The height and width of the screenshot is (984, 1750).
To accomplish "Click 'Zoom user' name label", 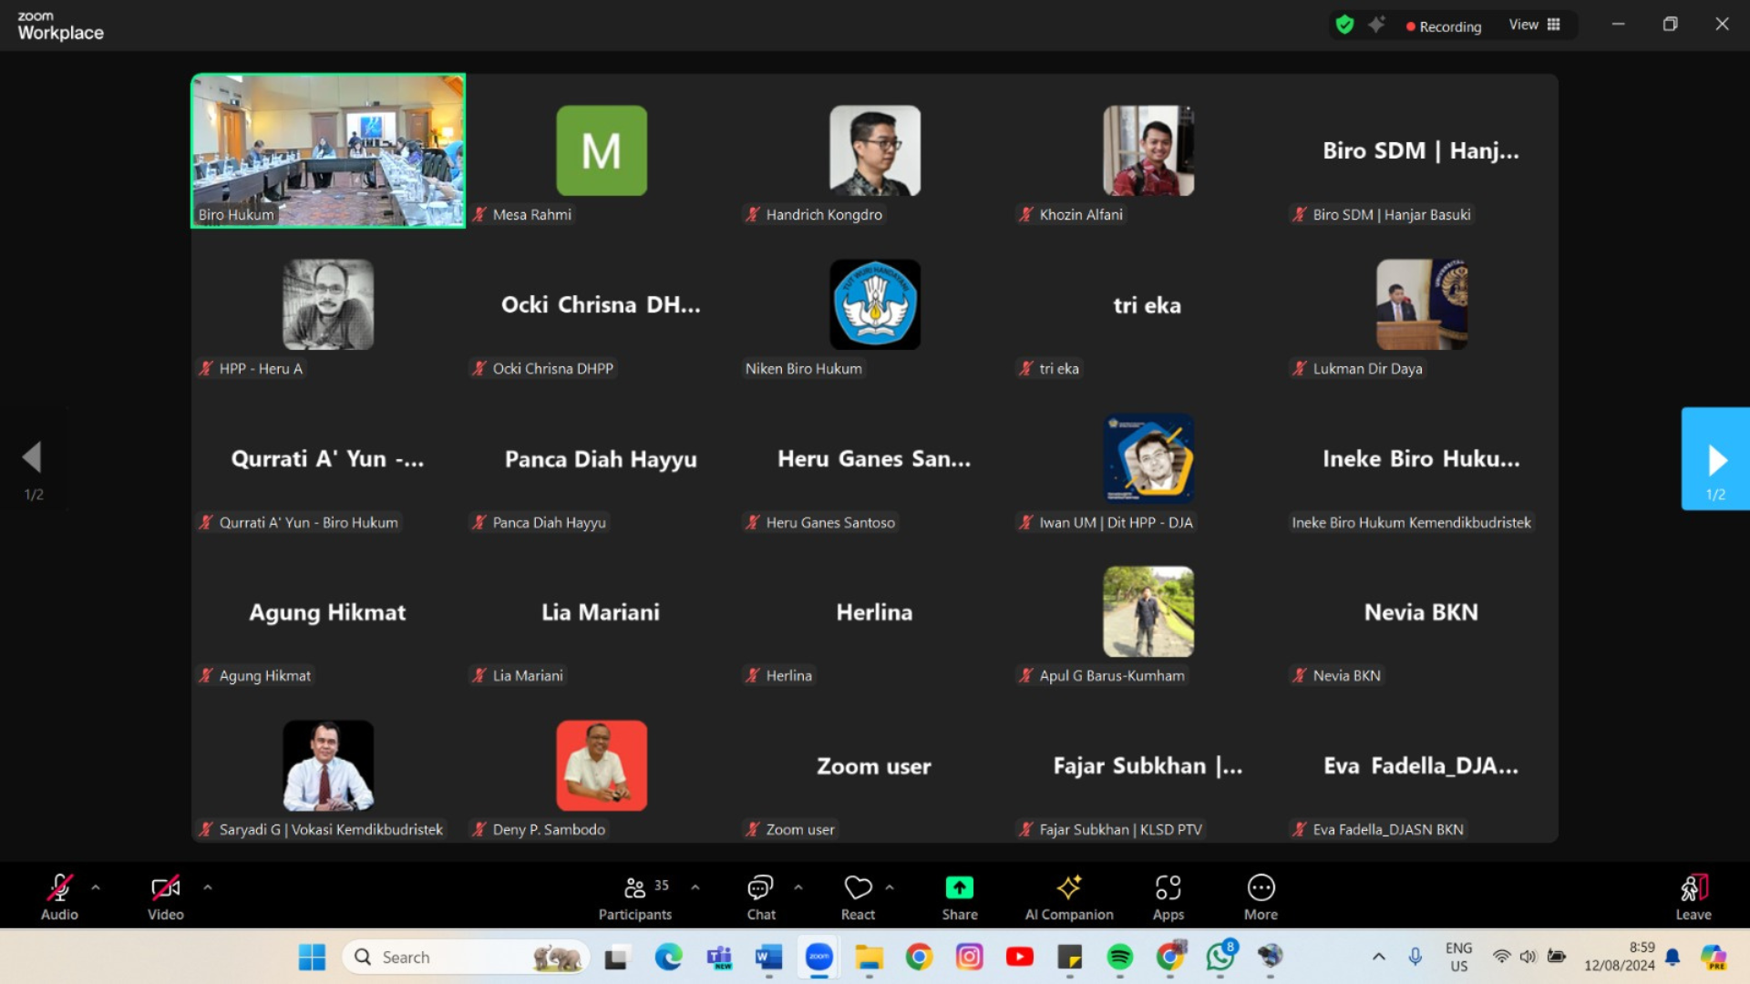I will pyautogui.click(x=799, y=829).
